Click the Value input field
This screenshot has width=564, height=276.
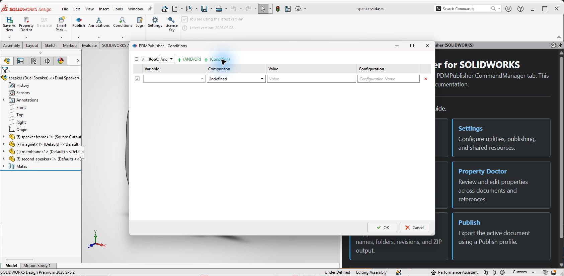click(x=312, y=79)
